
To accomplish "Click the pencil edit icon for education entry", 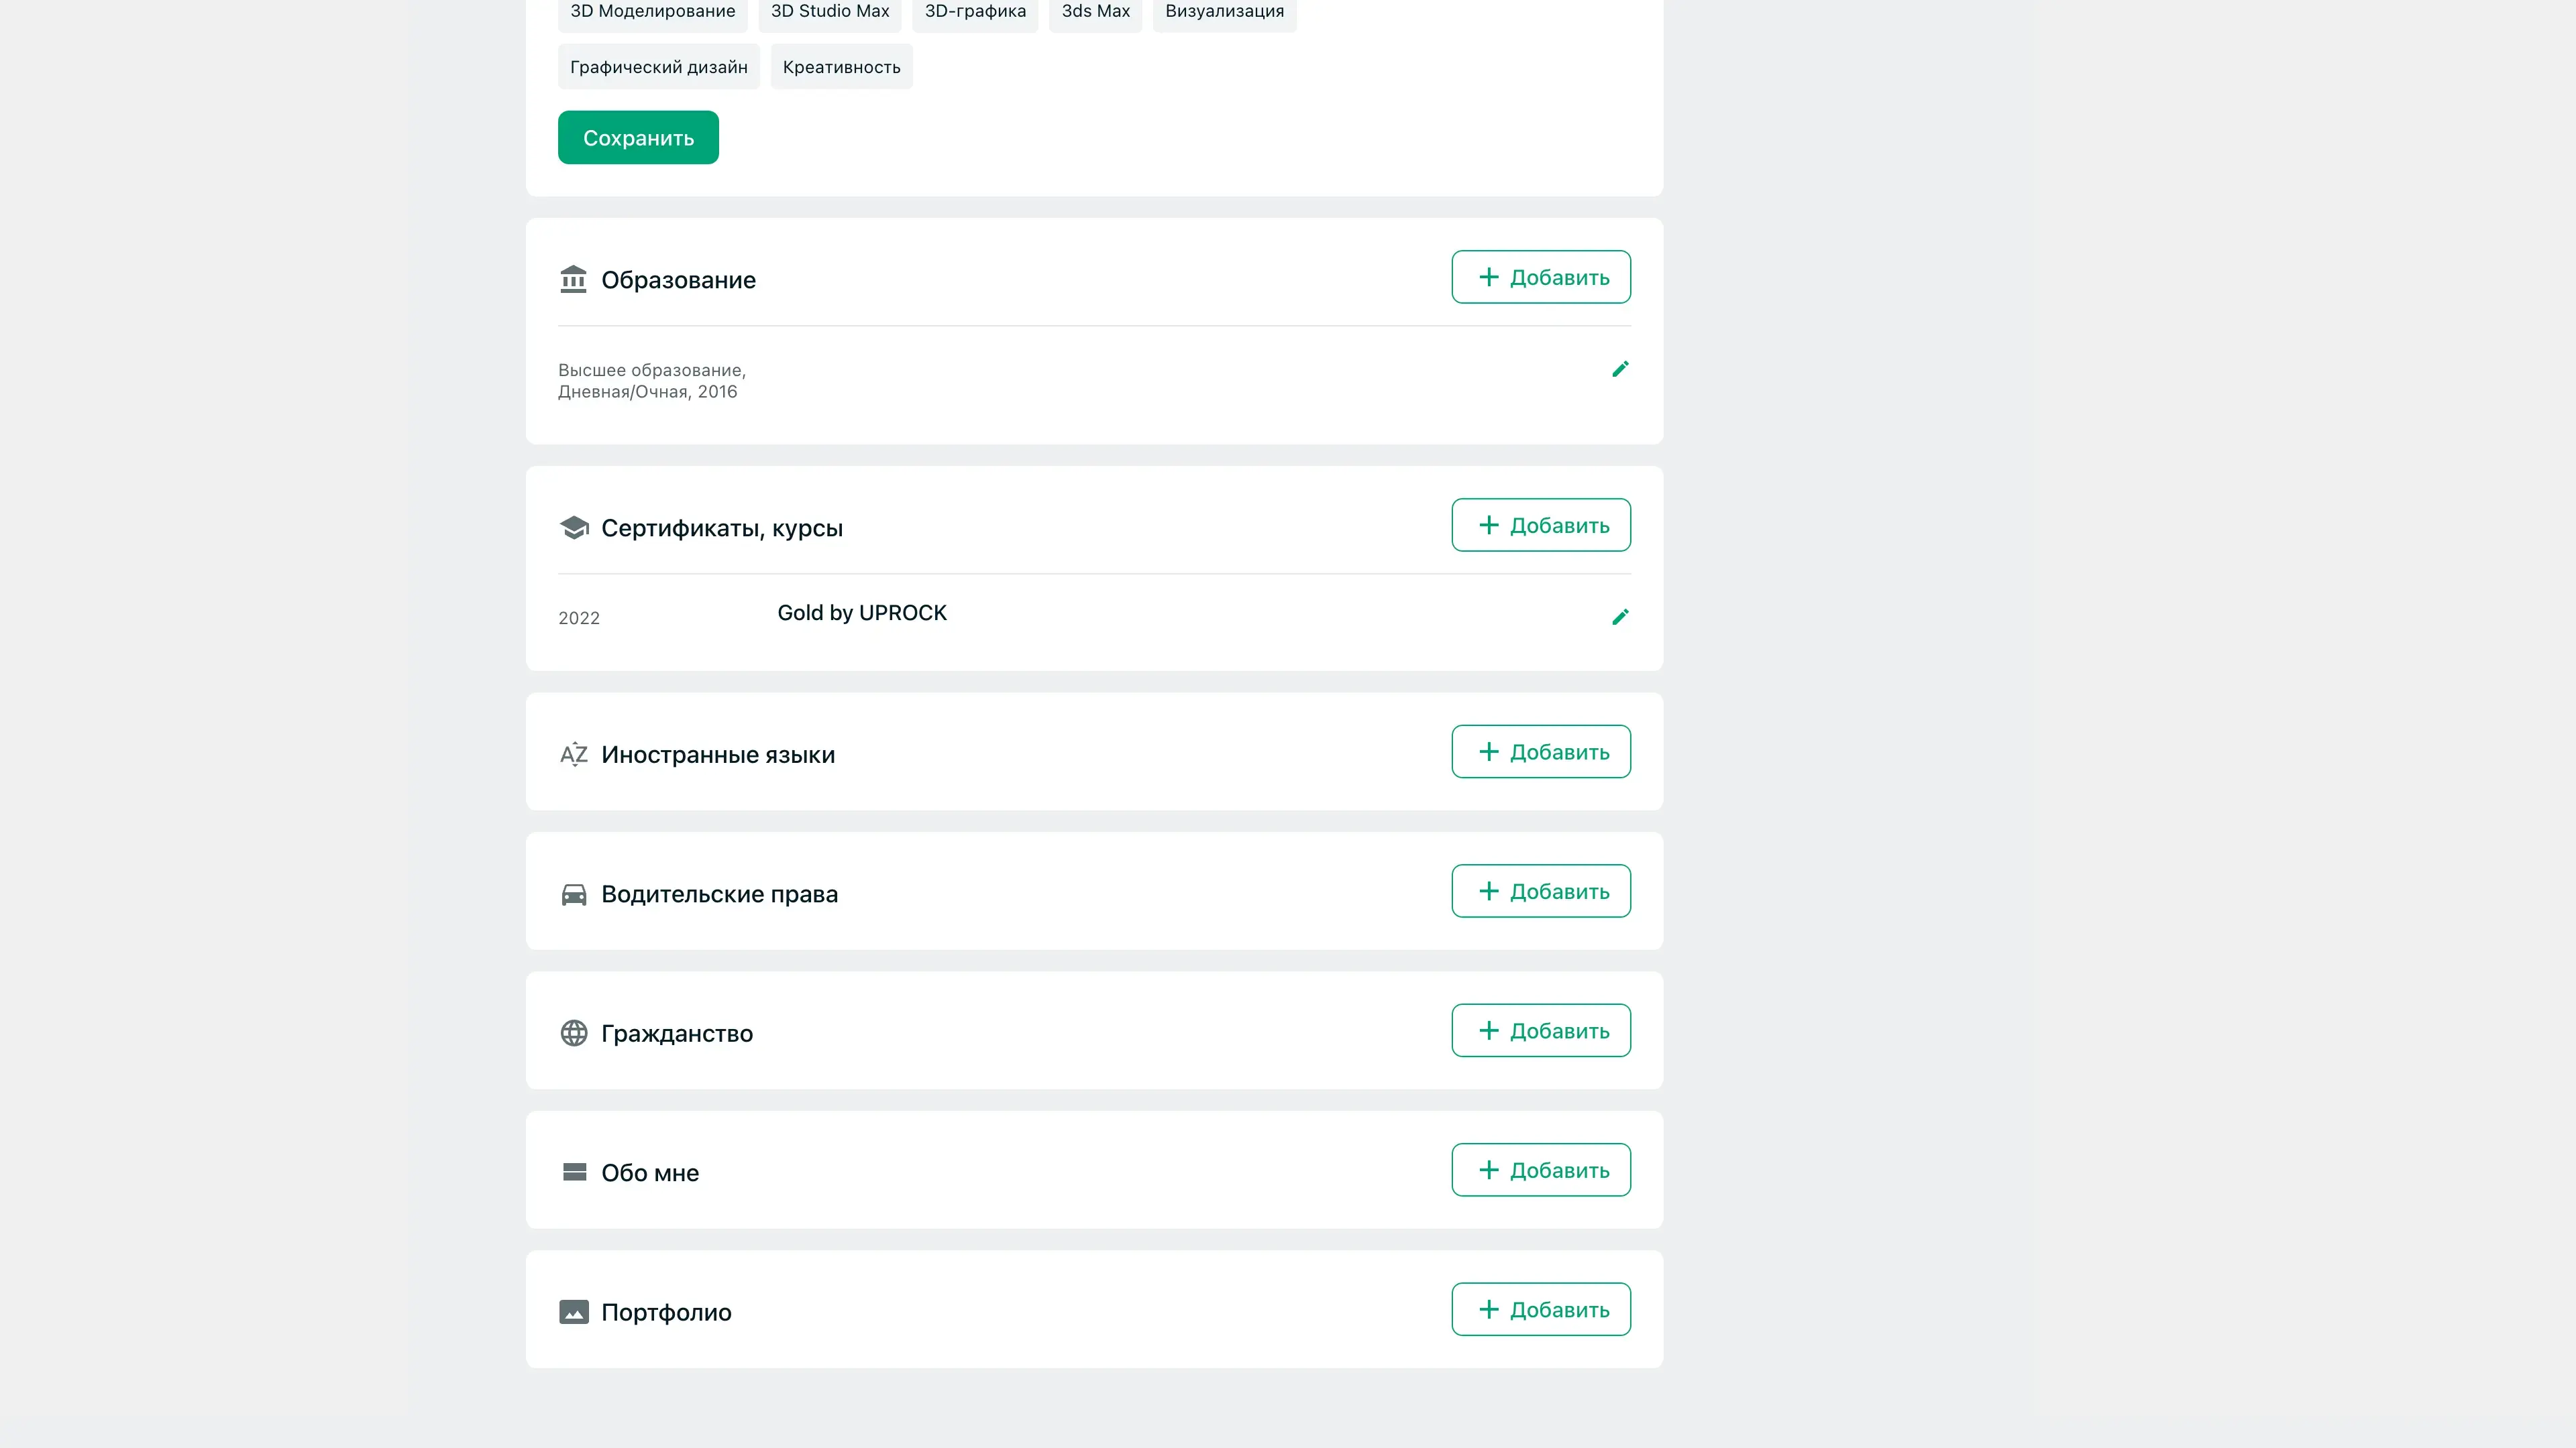I will click(x=1620, y=370).
